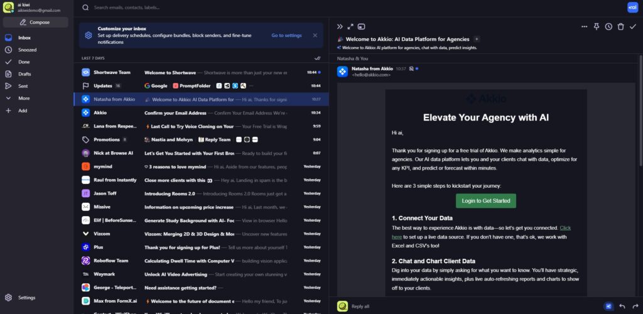Expand the More sidebar section
The width and height of the screenshot is (643, 314).
24,99
